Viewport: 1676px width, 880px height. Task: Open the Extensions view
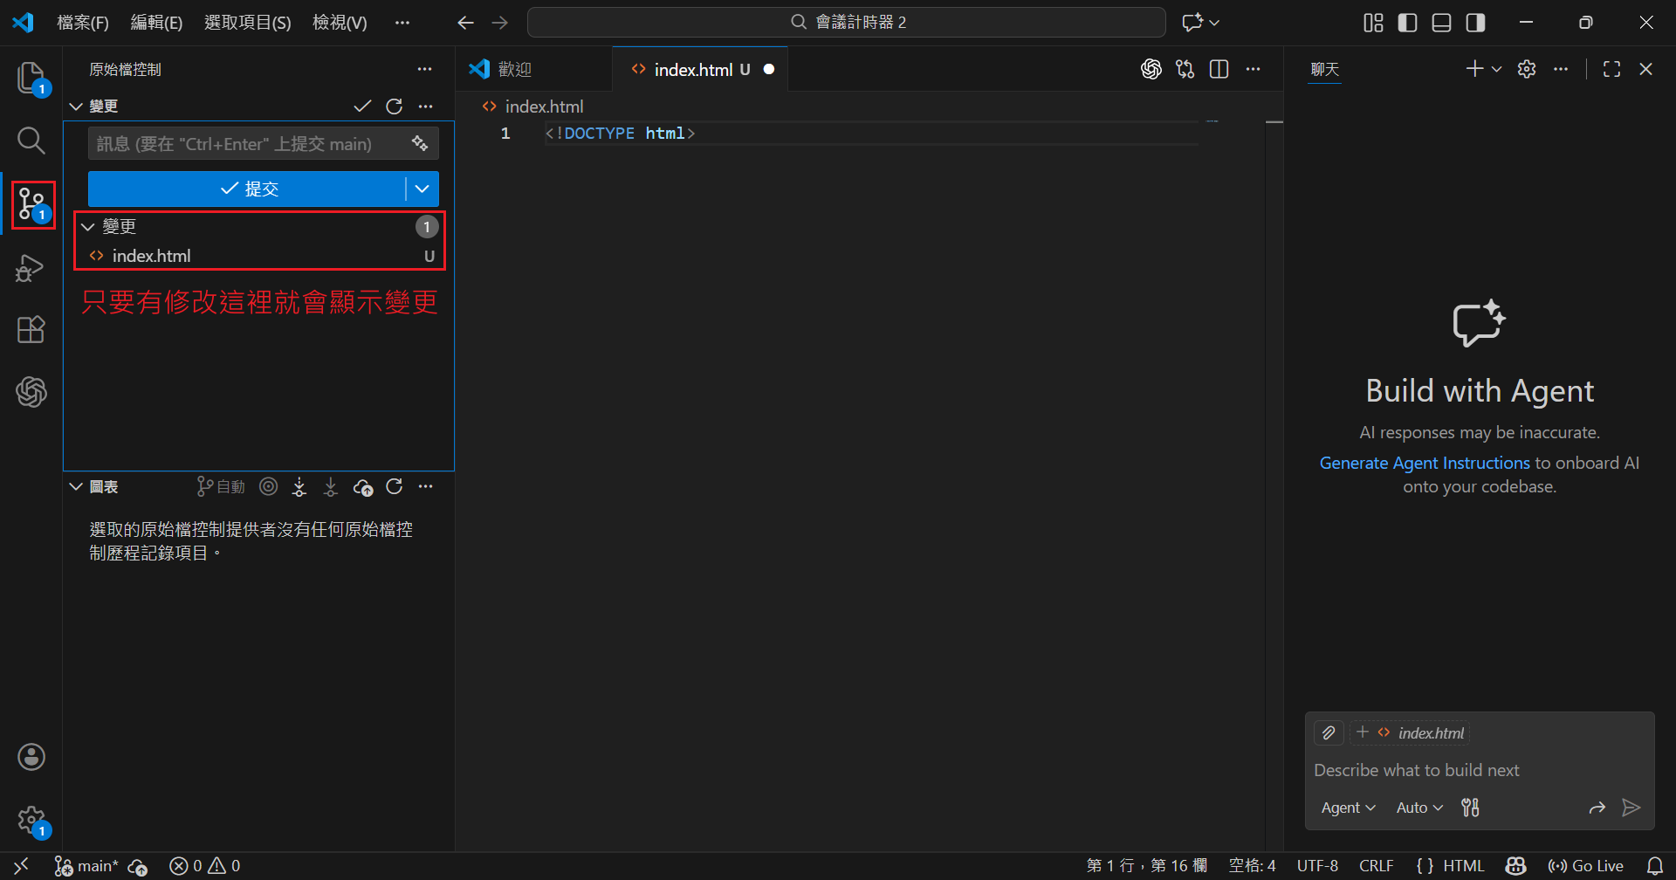coord(31,330)
